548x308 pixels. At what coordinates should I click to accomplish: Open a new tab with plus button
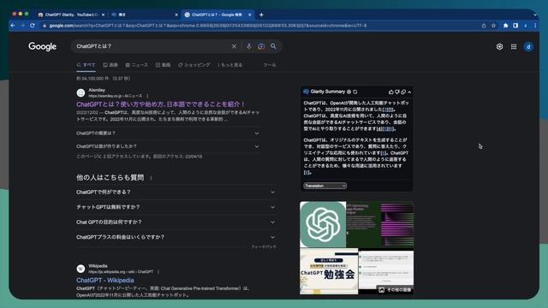tap(261, 15)
